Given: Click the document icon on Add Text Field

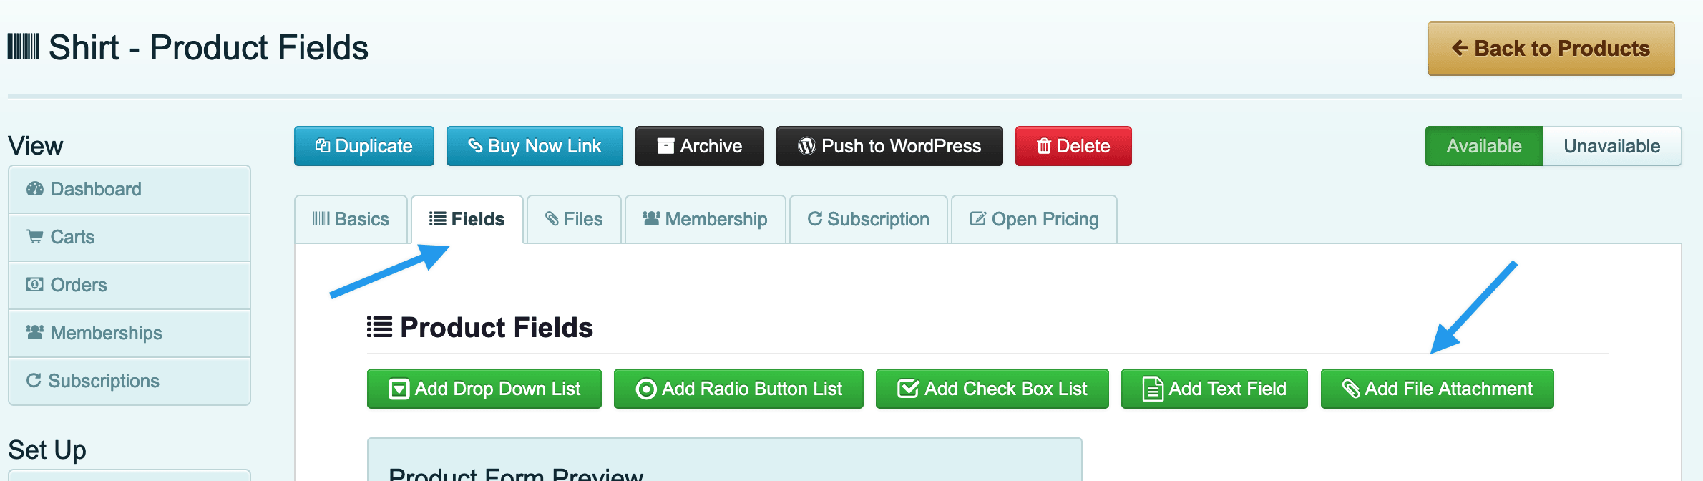Looking at the screenshot, I should point(1153,389).
